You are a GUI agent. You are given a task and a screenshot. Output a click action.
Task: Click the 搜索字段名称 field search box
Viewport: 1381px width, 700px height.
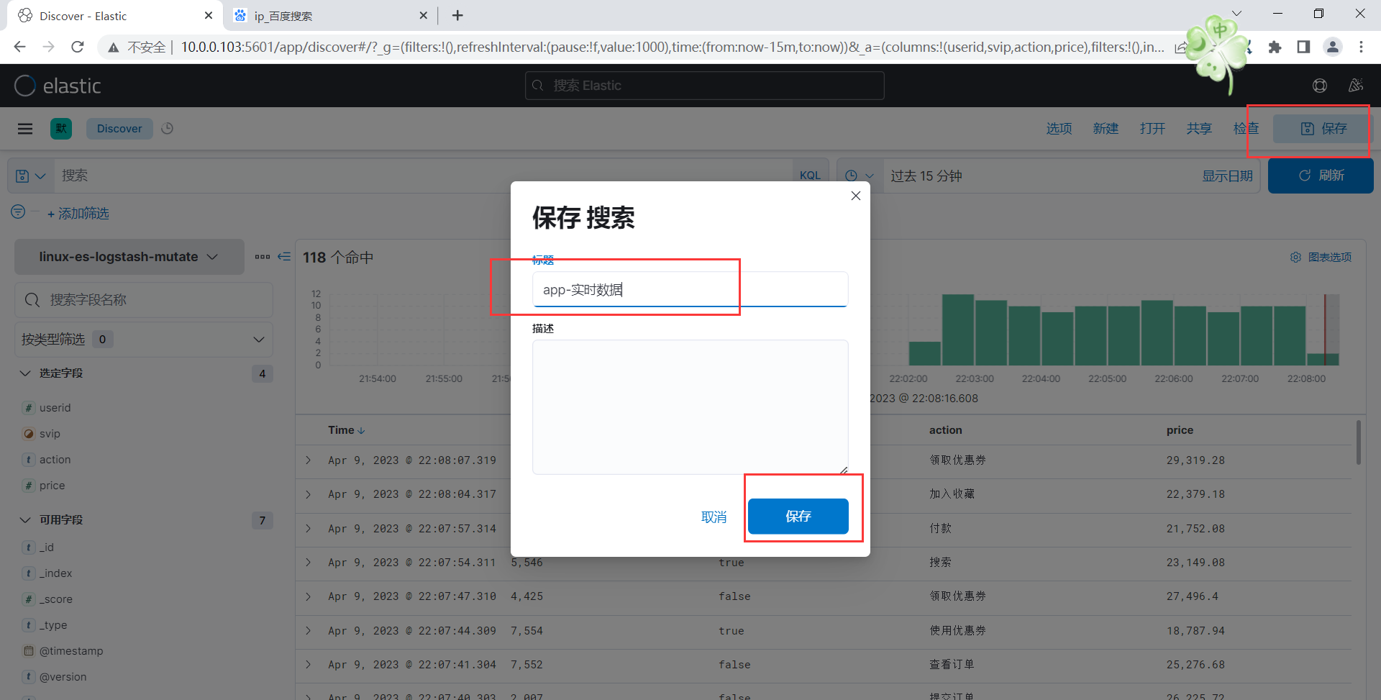click(x=144, y=300)
